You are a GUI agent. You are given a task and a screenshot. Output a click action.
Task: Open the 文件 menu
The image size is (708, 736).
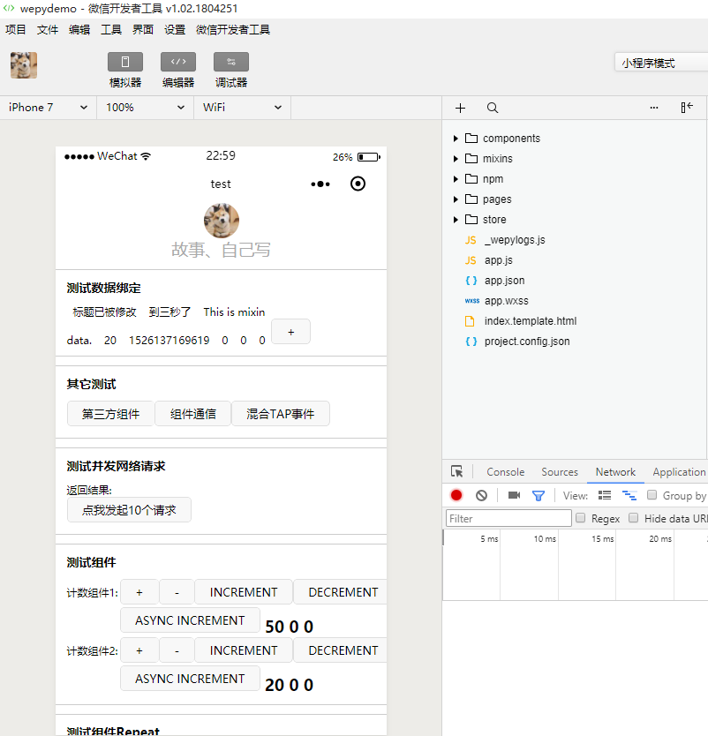click(x=48, y=30)
